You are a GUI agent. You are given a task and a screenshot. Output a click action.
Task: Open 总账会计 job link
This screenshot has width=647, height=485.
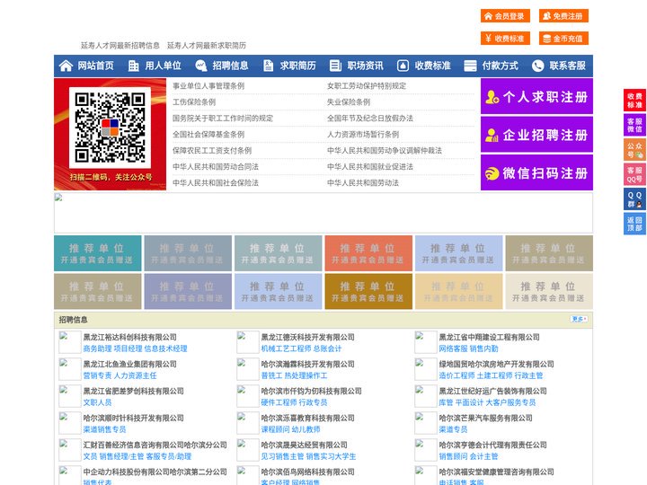pyautogui.click(x=327, y=348)
